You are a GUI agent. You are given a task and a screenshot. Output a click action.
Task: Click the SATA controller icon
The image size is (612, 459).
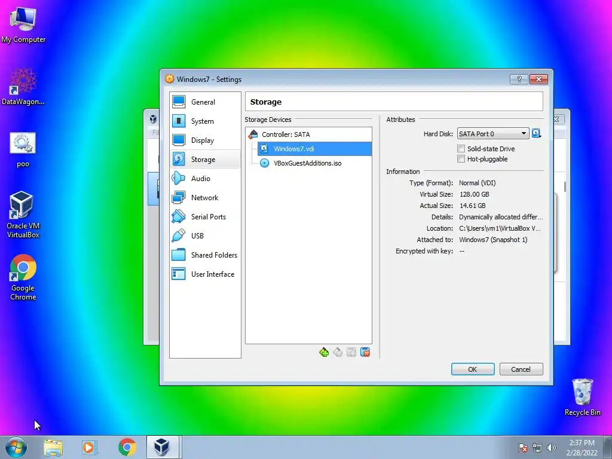[x=253, y=134]
